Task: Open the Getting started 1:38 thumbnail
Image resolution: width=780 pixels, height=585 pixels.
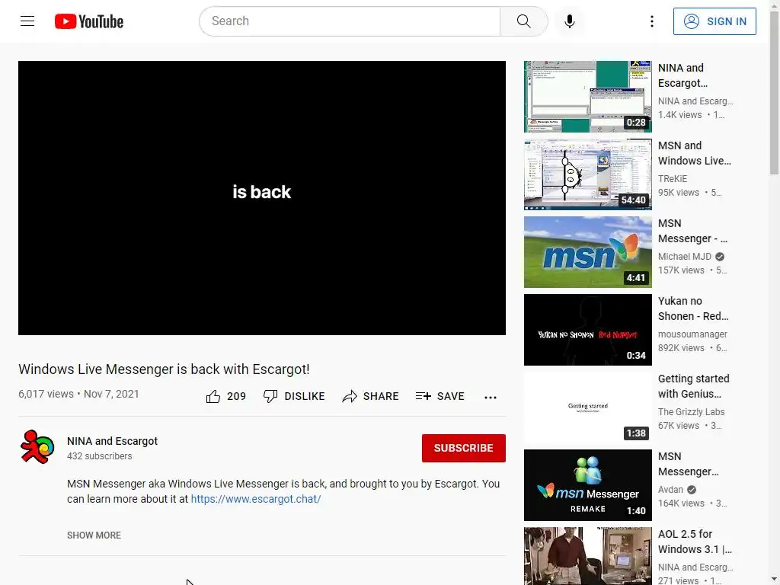Action: 587,407
